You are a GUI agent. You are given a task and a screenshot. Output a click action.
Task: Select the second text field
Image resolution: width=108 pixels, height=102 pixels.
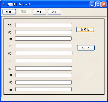click(43, 32)
